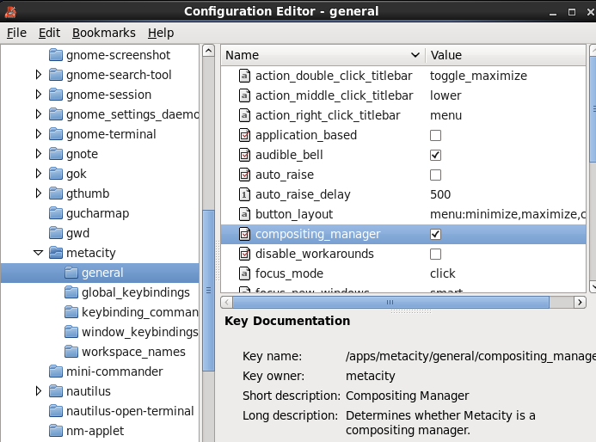The height and width of the screenshot is (442, 596).
Task: Click the string icon beside action_double_click_titlebar
Action: [x=245, y=76]
